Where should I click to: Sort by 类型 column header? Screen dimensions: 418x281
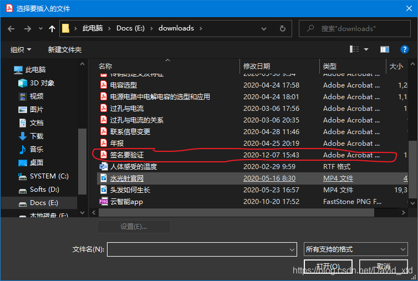pyautogui.click(x=329, y=66)
